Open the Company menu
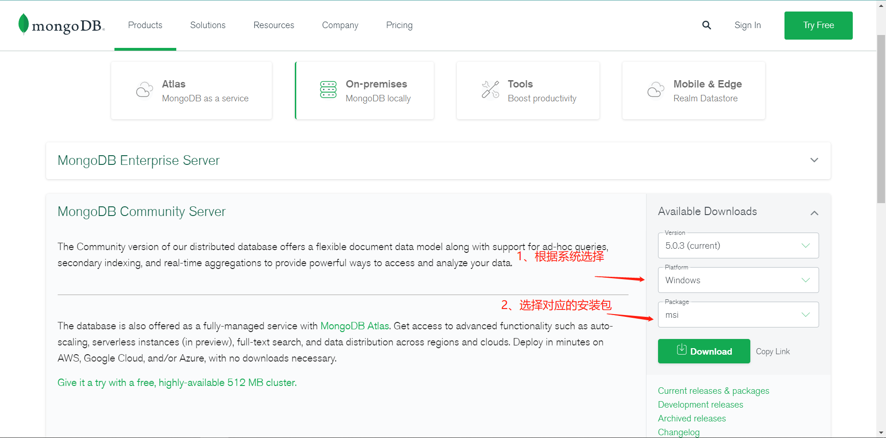886x438 pixels. 340,25
